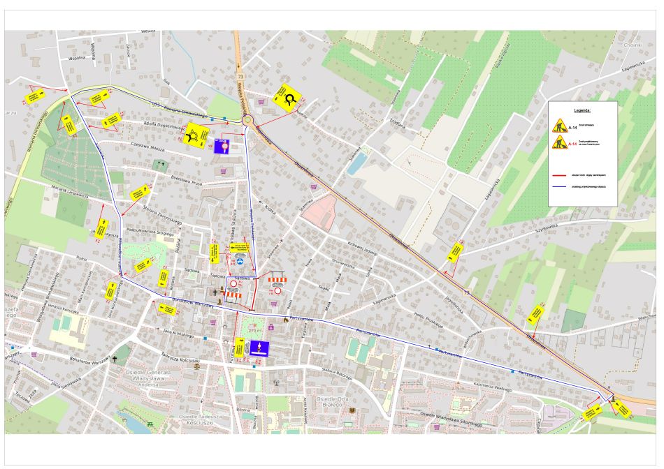Image resolution: width=664 pixels, height=469 pixels.
Task: Click the black A-14 roadworks sign in legend
Action: pyautogui.click(x=559, y=126)
